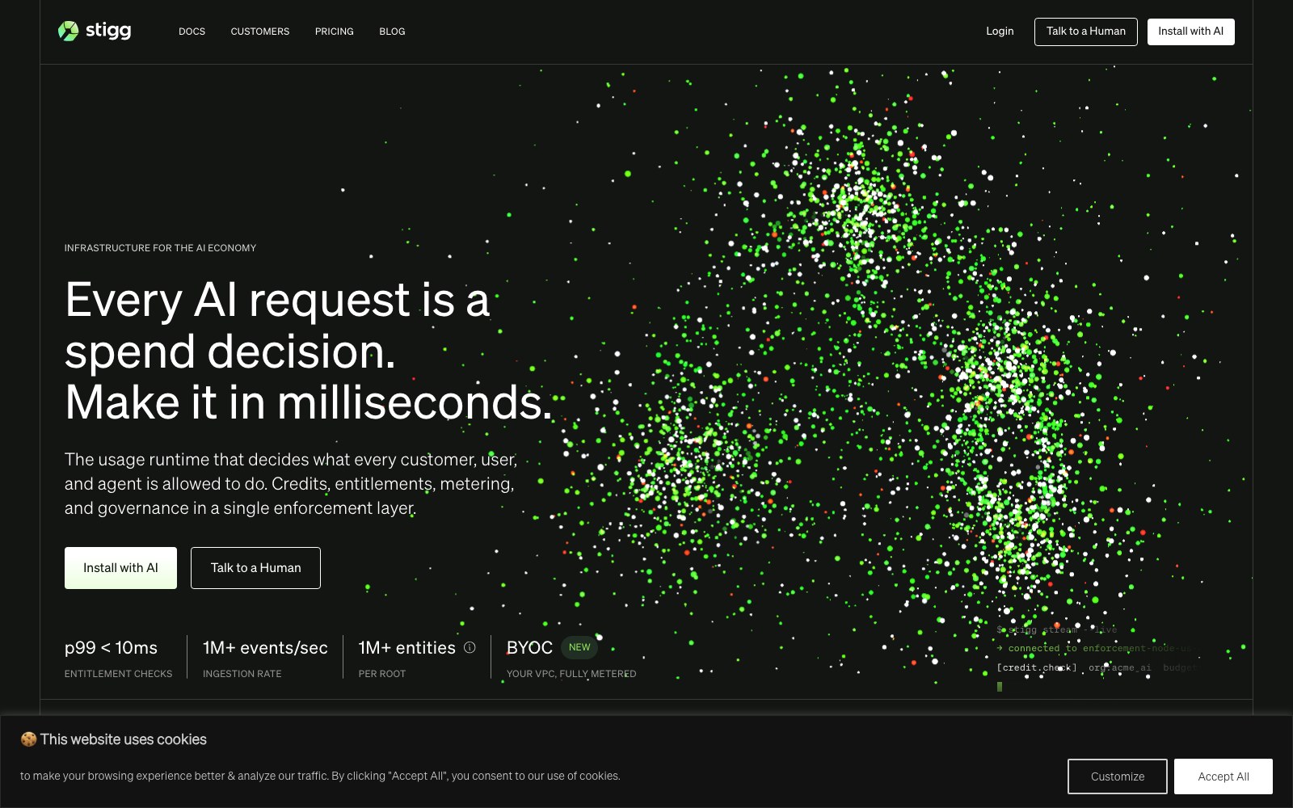The width and height of the screenshot is (1293, 808).
Task: Accept all cookies
Action: pyautogui.click(x=1223, y=776)
